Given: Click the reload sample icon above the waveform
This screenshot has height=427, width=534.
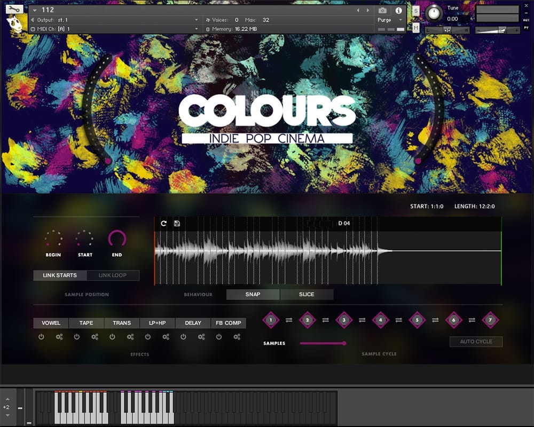Looking at the screenshot, I should pos(163,223).
